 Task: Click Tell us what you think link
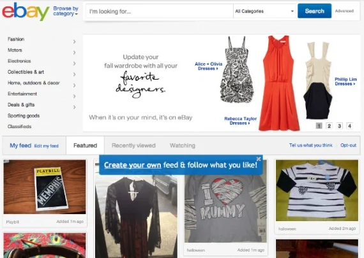tap(310, 145)
